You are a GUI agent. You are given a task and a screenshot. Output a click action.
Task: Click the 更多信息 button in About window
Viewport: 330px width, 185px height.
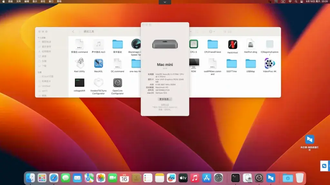(x=165, y=99)
